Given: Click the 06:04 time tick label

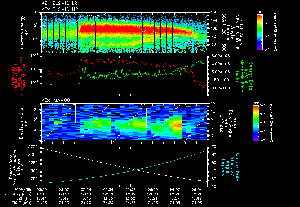Looking at the screenshot, I should pos(197,190).
